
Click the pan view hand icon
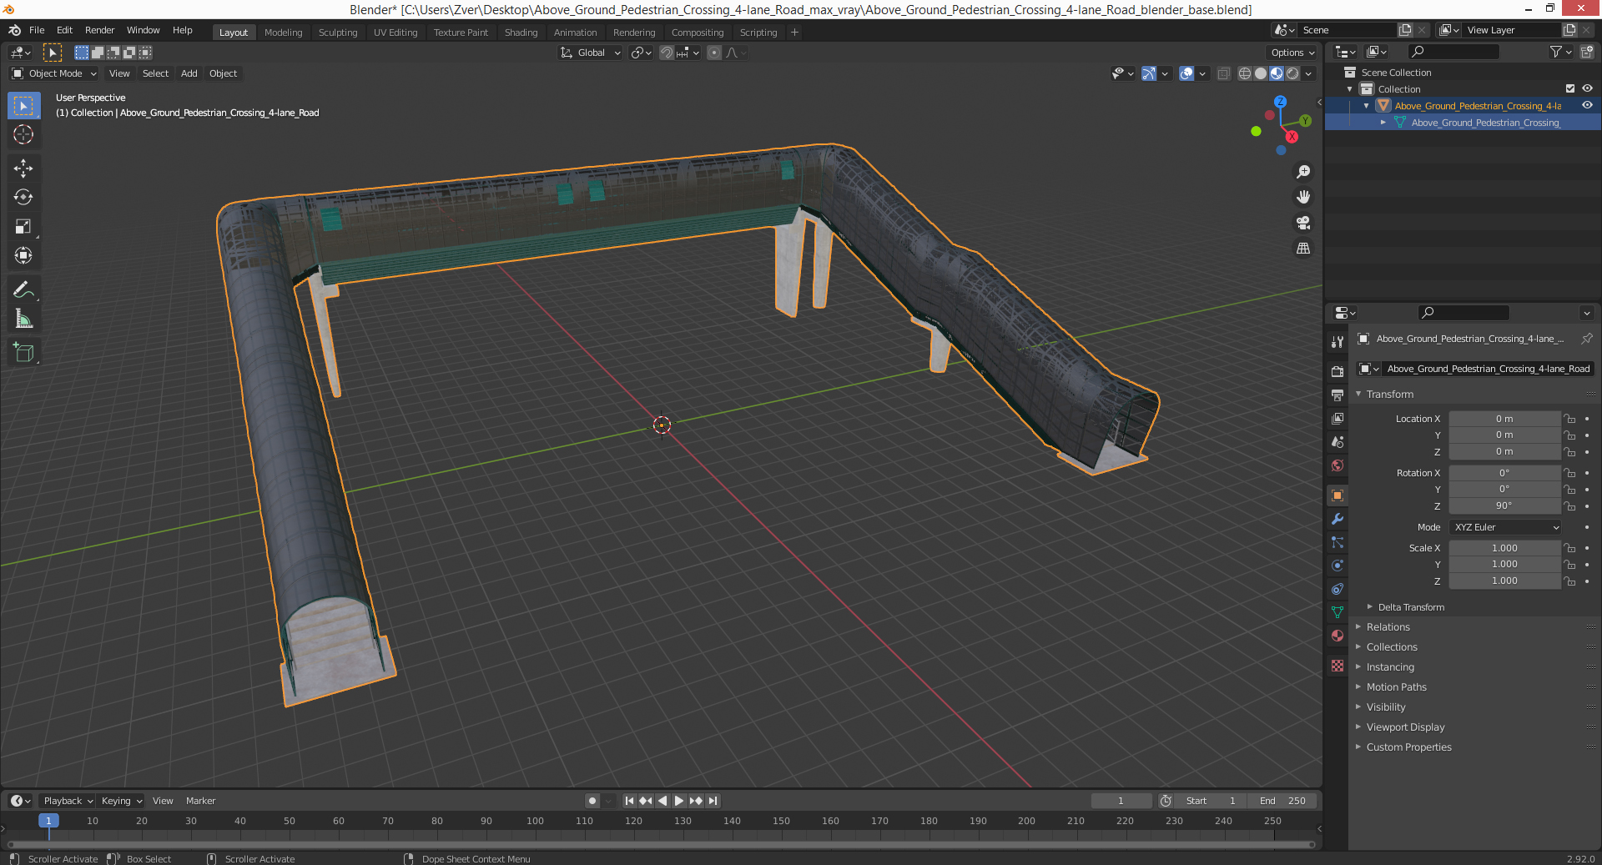coord(1303,198)
